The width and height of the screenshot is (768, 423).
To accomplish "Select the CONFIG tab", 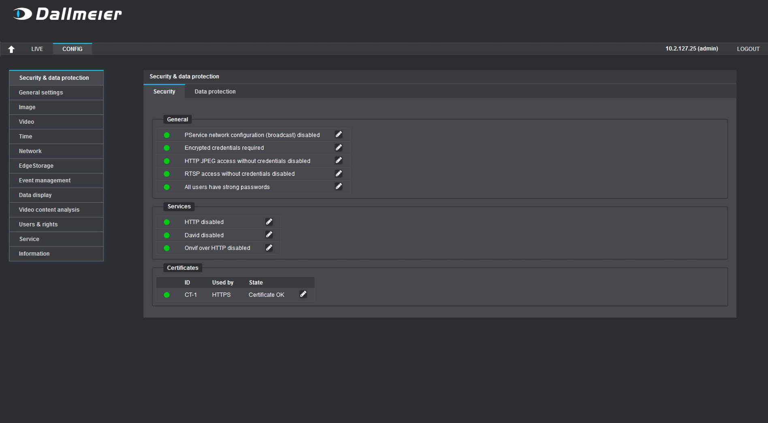I will [72, 49].
